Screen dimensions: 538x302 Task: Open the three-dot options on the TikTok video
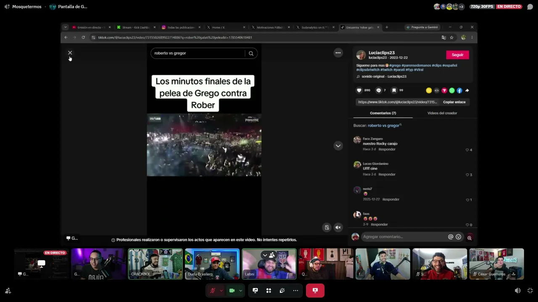click(x=338, y=53)
